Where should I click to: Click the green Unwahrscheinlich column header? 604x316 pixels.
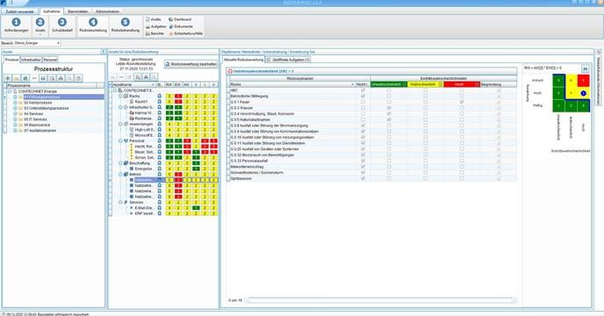pos(389,84)
